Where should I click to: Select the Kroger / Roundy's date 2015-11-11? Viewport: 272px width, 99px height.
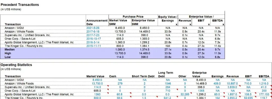coord(93,46)
